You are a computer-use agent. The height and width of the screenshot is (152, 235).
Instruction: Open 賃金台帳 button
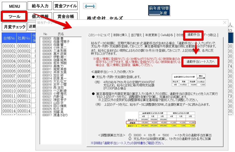pyautogui.click(x=65, y=16)
